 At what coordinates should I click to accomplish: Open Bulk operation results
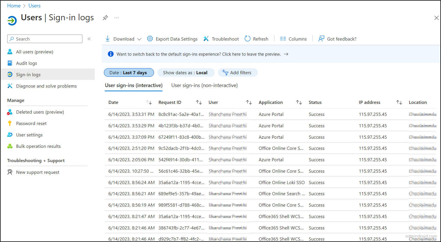click(38, 146)
